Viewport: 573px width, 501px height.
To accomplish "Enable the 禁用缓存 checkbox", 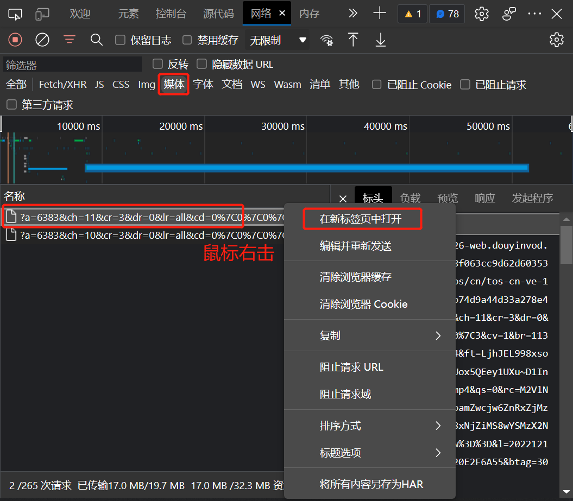I will click(187, 40).
